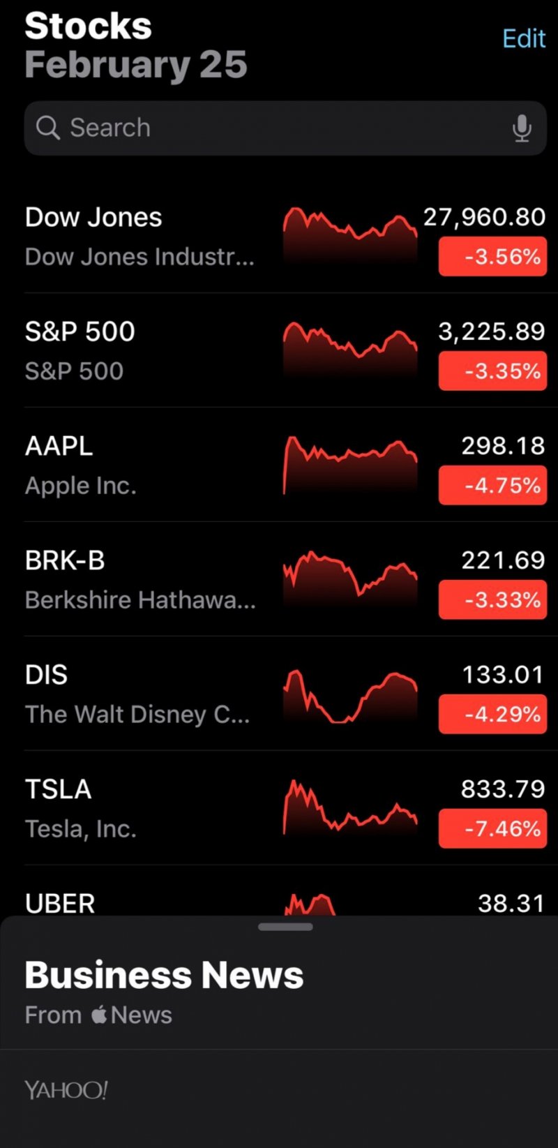The width and height of the screenshot is (558, 1148).
Task: Open the BRK-B sparkline chart
Action: pyautogui.click(x=349, y=578)
